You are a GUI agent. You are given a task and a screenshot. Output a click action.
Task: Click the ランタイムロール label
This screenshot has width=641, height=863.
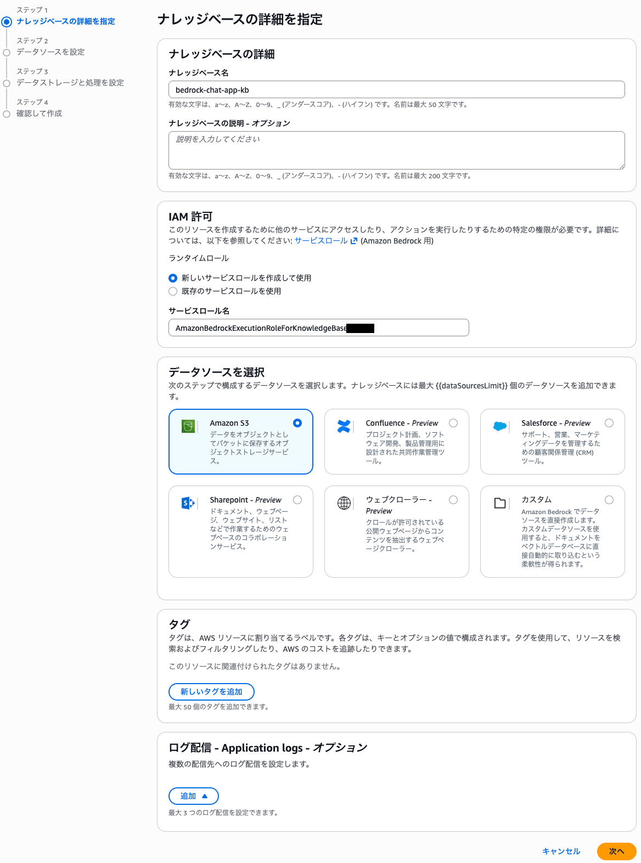pyautogui.click(x=199, y=258)
